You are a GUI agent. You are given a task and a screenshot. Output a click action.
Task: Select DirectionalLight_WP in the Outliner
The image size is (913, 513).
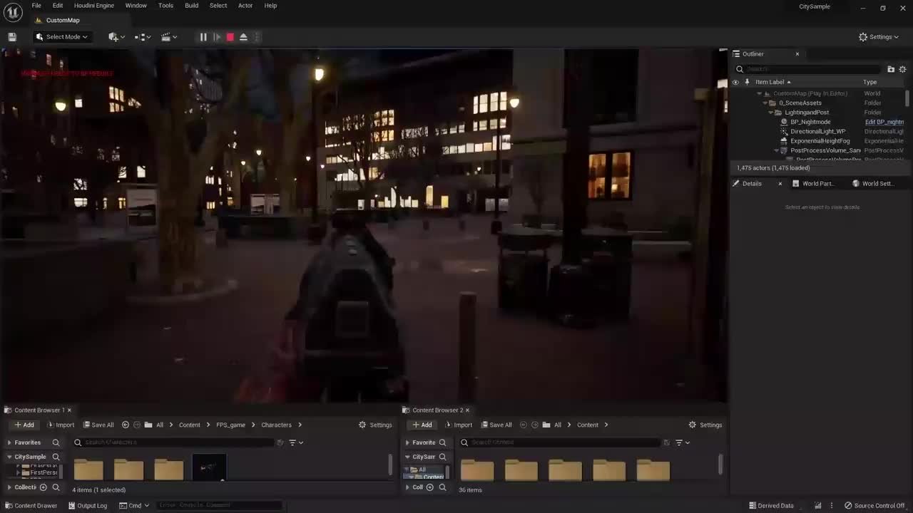pos(817,132)
